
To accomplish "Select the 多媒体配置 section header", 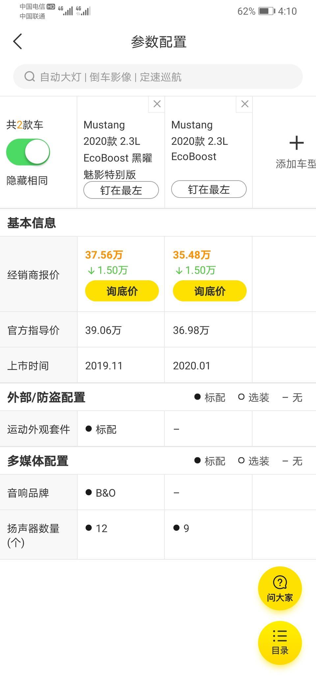I will [x=38, y=461].
